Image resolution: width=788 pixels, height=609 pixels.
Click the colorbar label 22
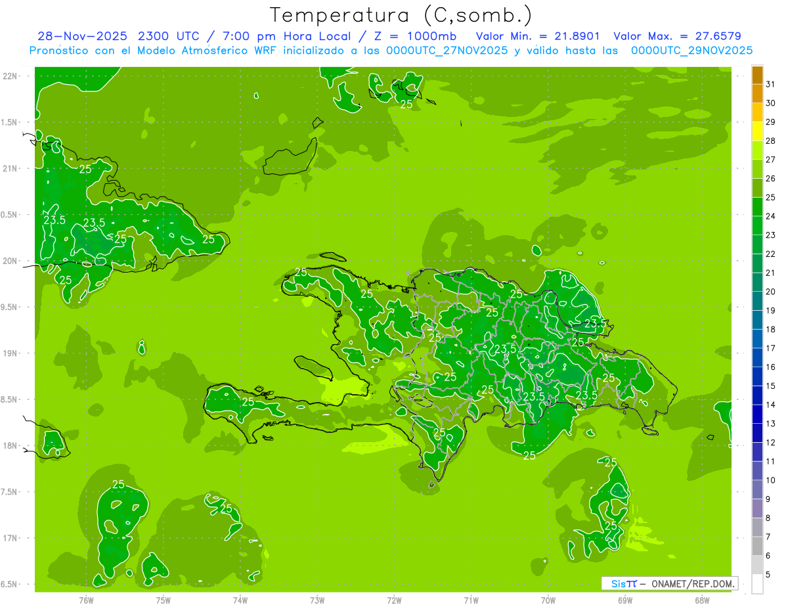tap(770, 254)
